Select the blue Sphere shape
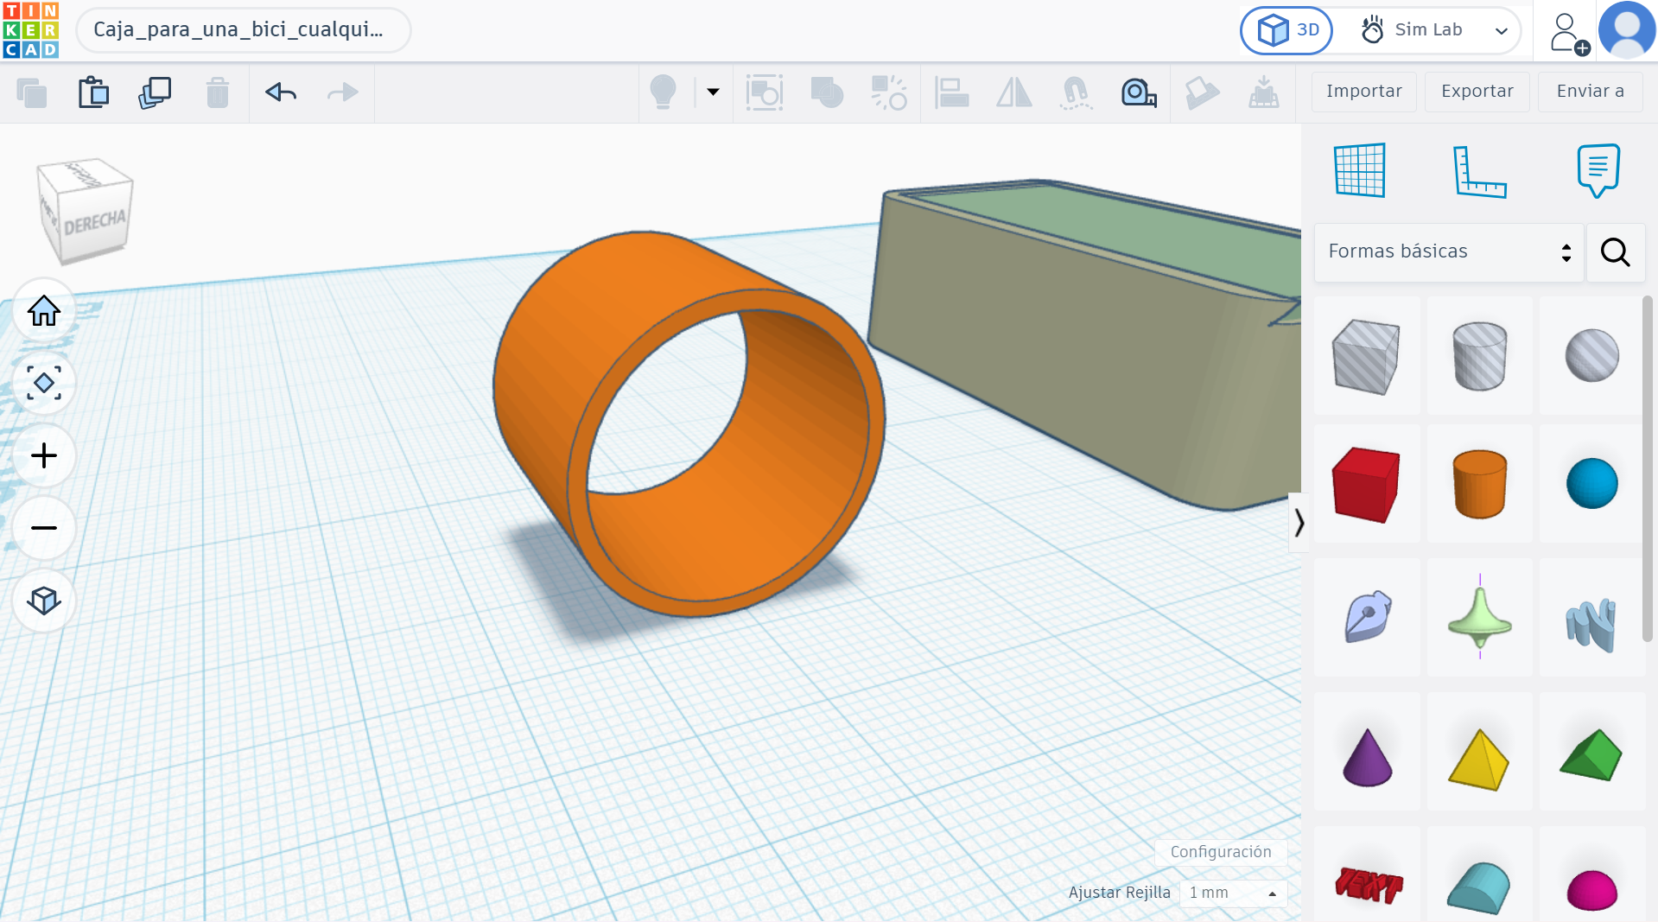Screen dimensions: 1658x922 tap(1591, 484)
